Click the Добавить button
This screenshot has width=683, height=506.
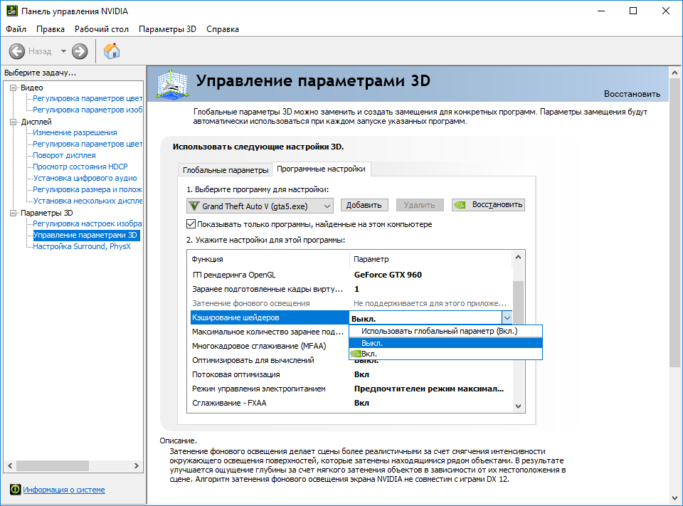pyautogui.click(x=364, y=205)
